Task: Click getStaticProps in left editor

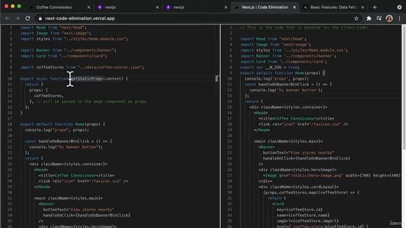Action: click(x=86, y=79)
